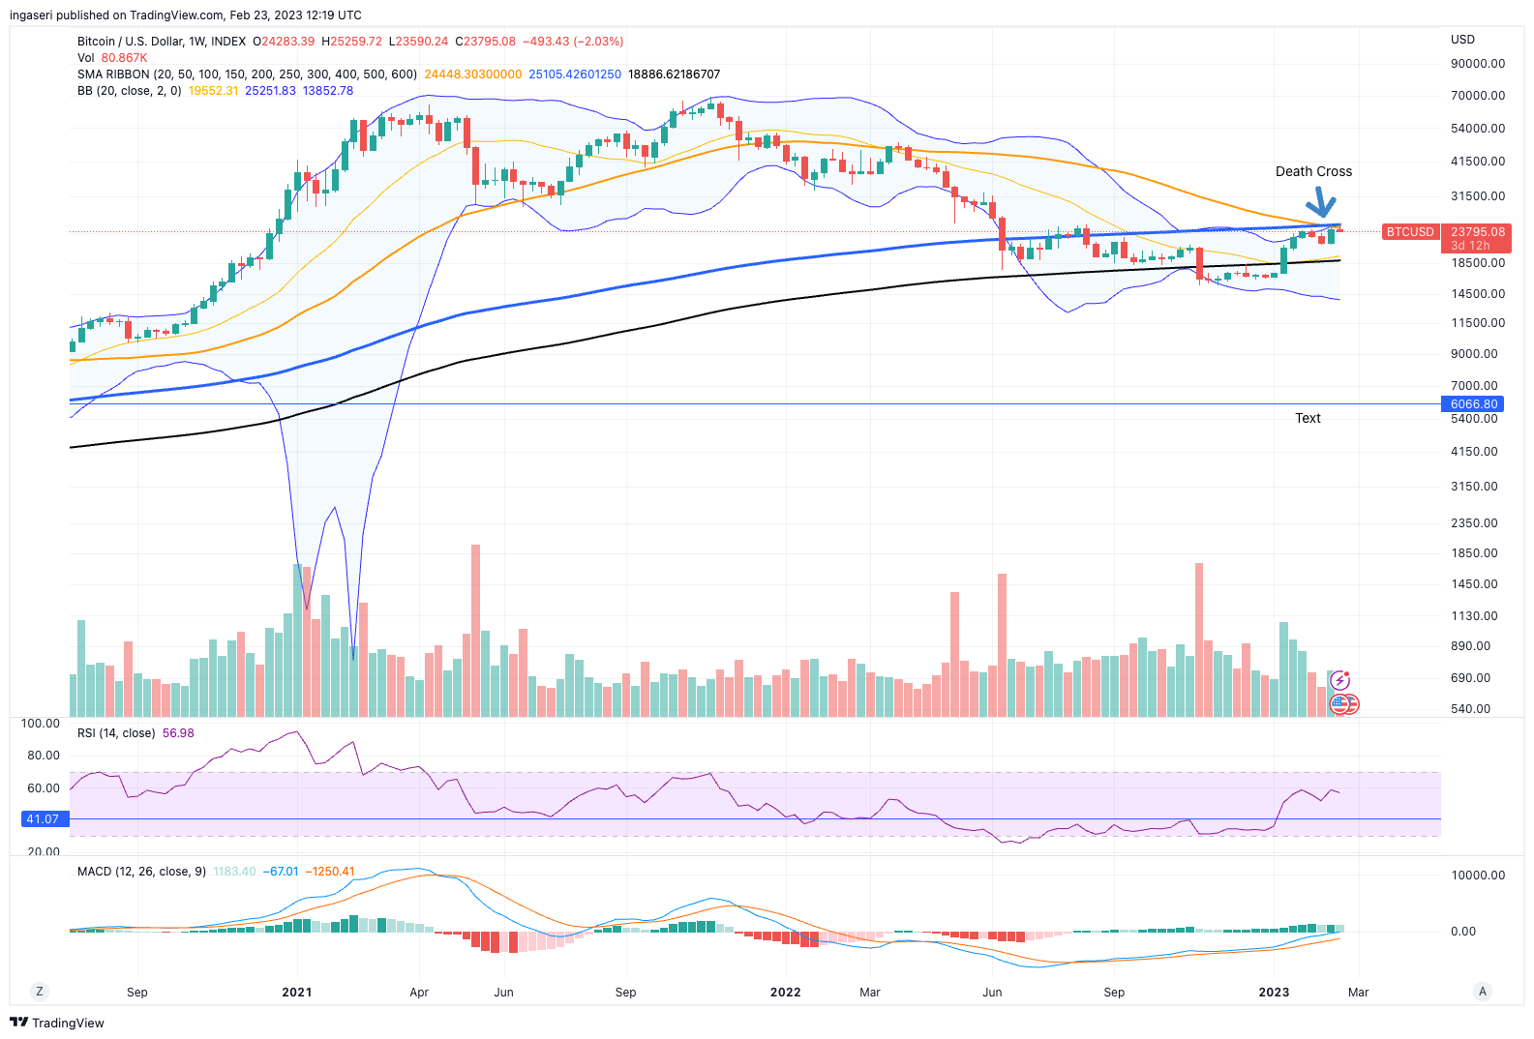Click the 2022 label on the time axis
Screen dimensions: 1534x1039
785,993
